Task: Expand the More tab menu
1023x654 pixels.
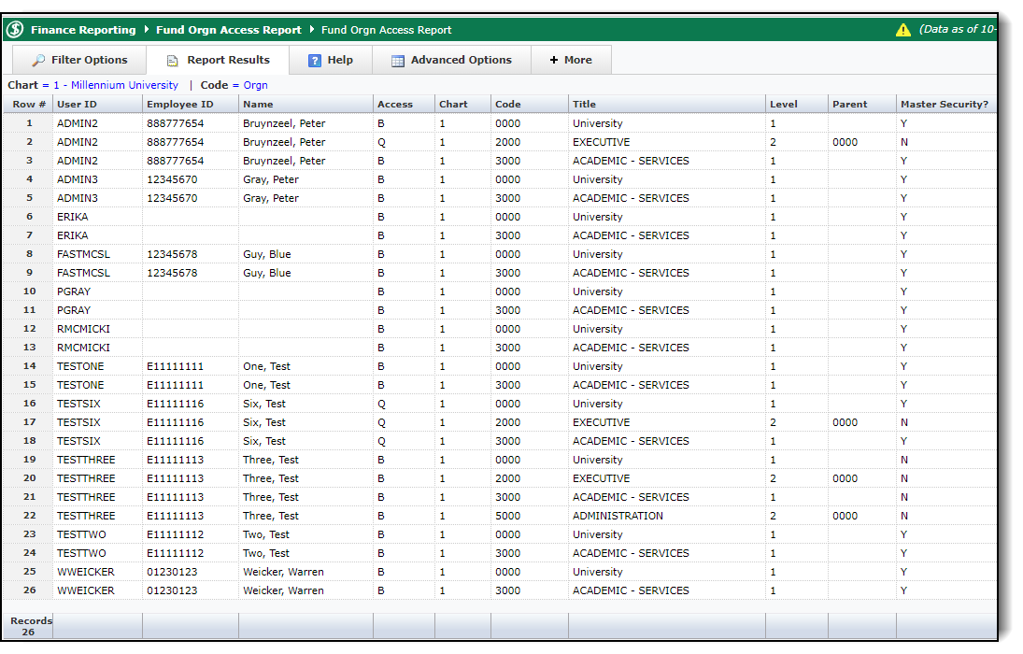Action: [x=571, y=60]
